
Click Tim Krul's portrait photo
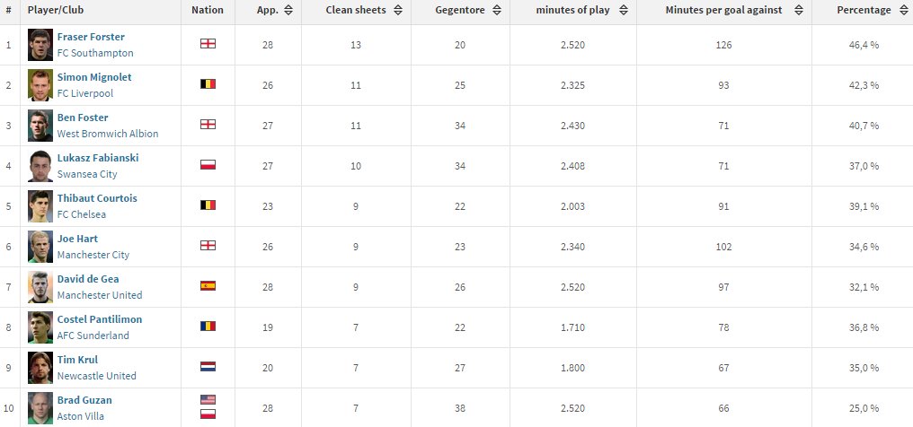click(x=40, y=368)
